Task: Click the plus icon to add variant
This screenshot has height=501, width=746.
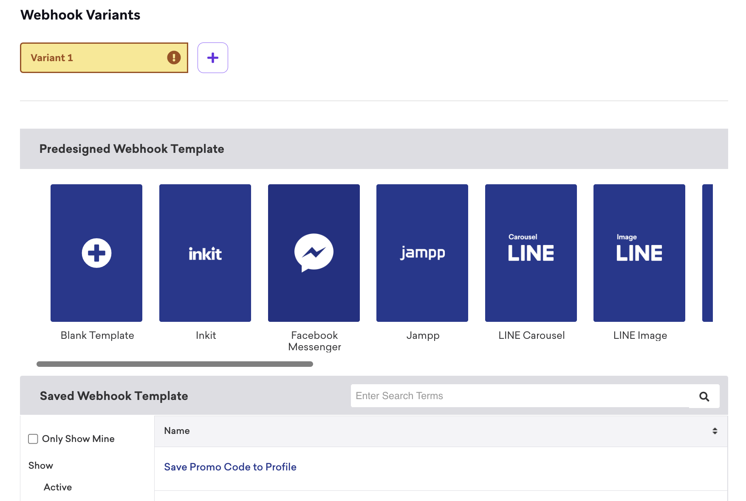Action: (x=212, y=58)
